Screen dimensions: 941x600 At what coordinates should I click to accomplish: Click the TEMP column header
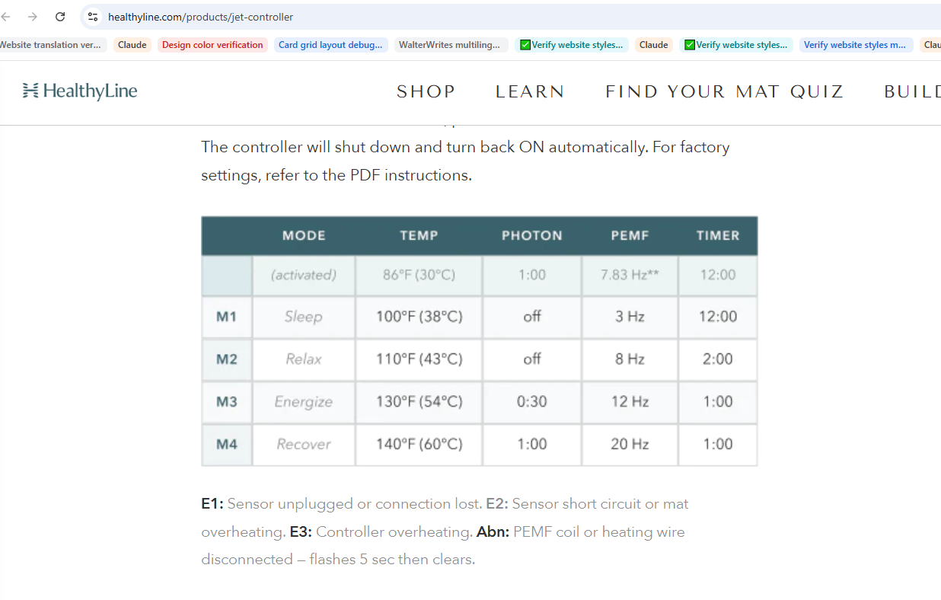tap(419, 236)
